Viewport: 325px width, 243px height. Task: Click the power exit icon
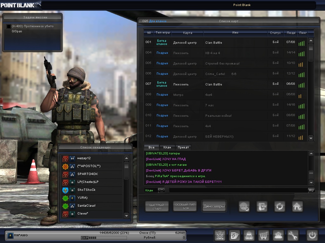(x=312, y=235)
